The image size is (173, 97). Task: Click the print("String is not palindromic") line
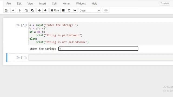click(x=62, y=42)
